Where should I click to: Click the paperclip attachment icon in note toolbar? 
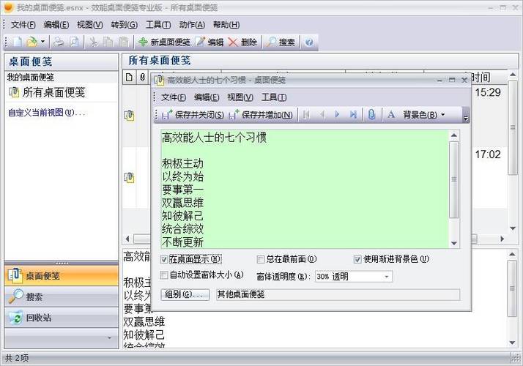coord(371,115)
